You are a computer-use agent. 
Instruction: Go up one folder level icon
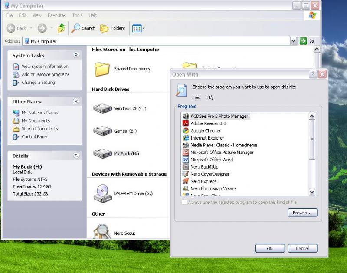(x=61, y=28)
